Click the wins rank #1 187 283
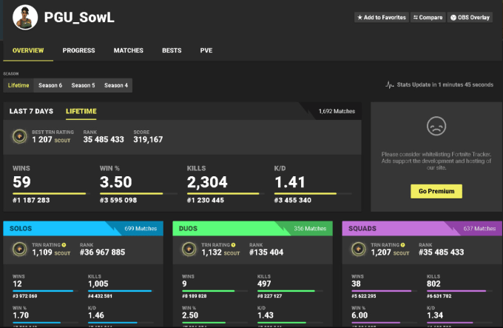The height and width of the screenshot is (328, 503). point(31,200)
